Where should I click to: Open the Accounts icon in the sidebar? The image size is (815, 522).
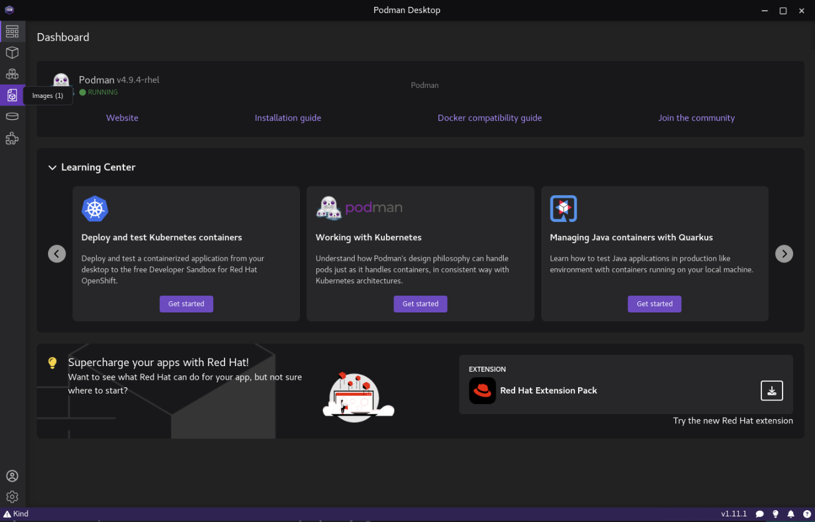(x=12, y=476)
